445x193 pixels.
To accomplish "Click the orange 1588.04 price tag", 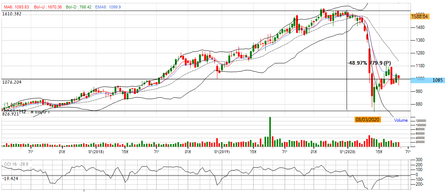I will click(x=419, y=16).
